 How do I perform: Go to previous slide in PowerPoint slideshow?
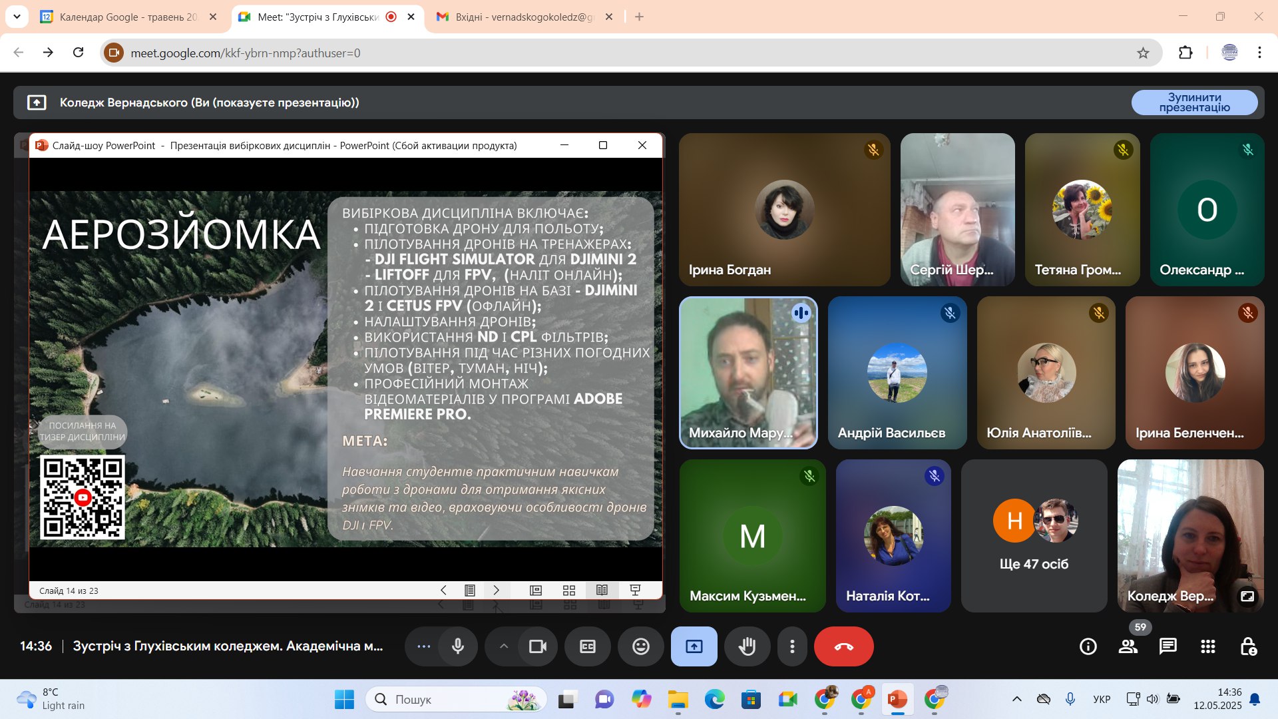coord(443,591)
